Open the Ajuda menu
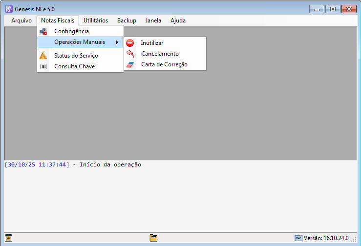 [178, 20]
